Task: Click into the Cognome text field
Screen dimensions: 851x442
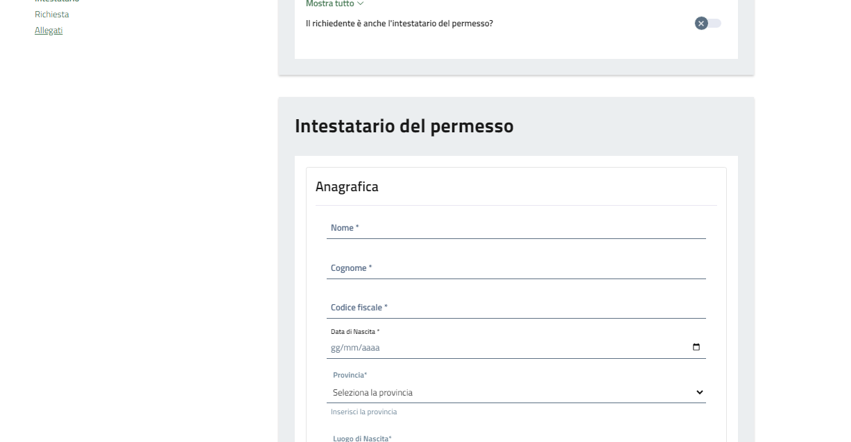Action: 516,269
